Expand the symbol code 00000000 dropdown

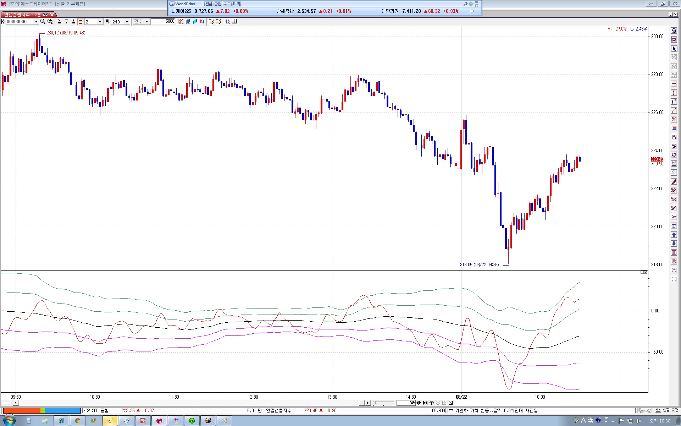(36, 22)
